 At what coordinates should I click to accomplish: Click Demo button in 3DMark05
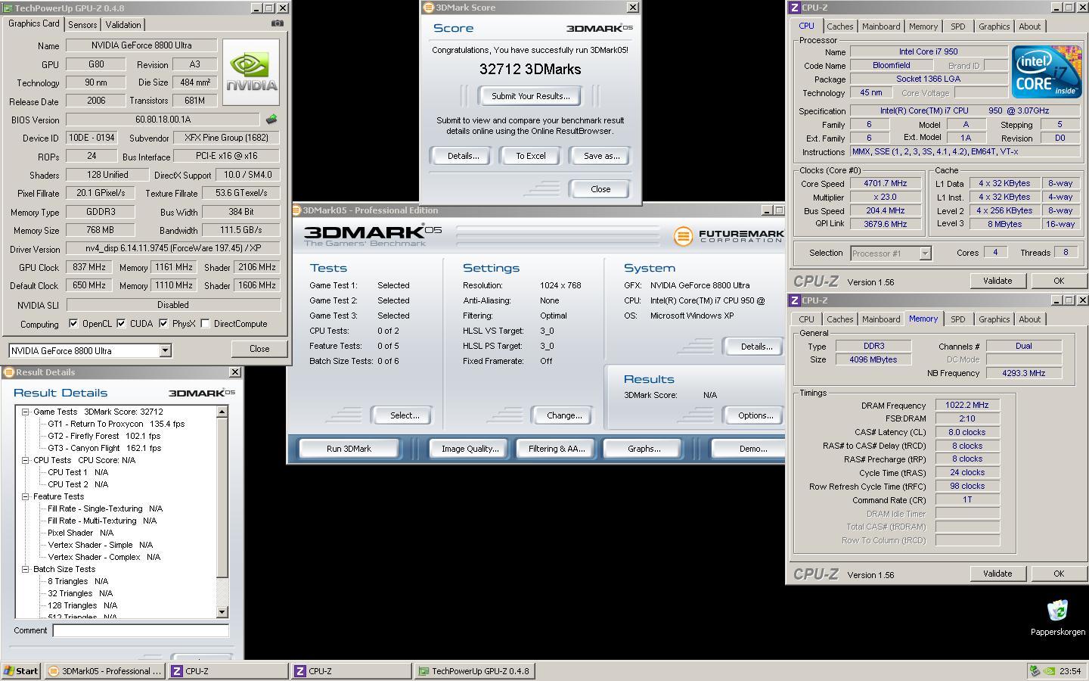750,449
